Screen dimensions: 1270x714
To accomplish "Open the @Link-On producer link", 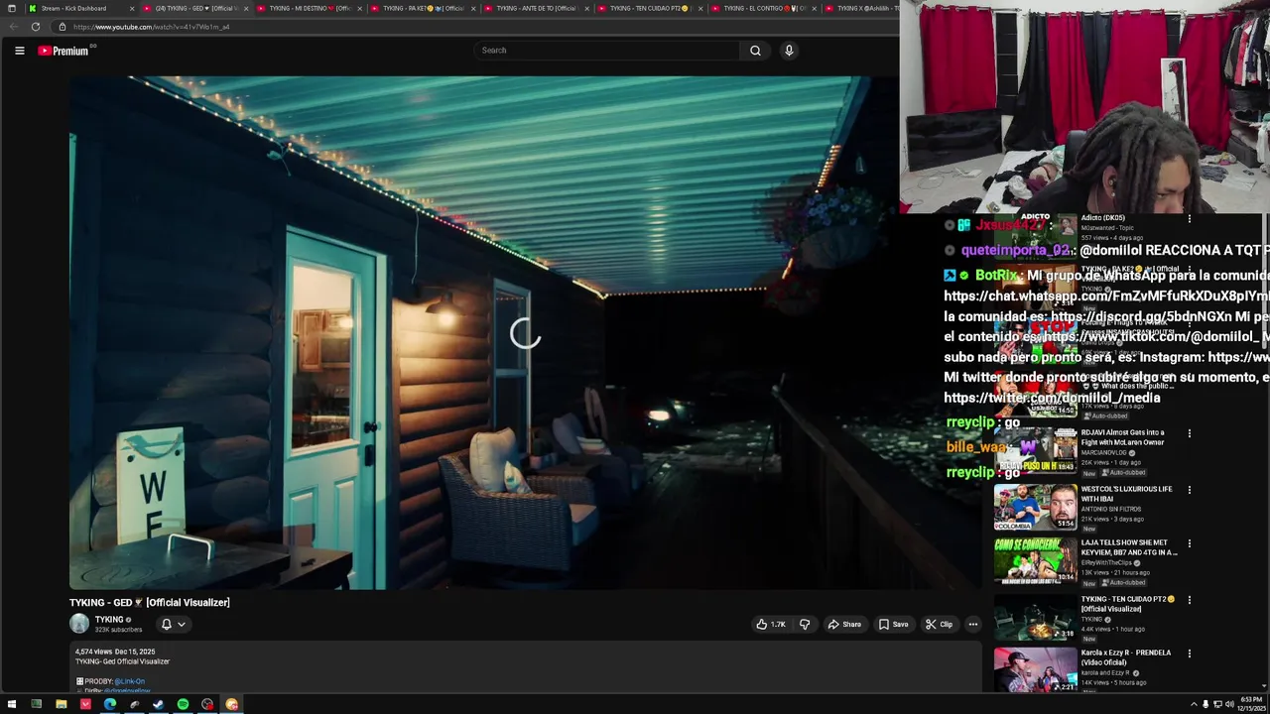I will (129, 681).
